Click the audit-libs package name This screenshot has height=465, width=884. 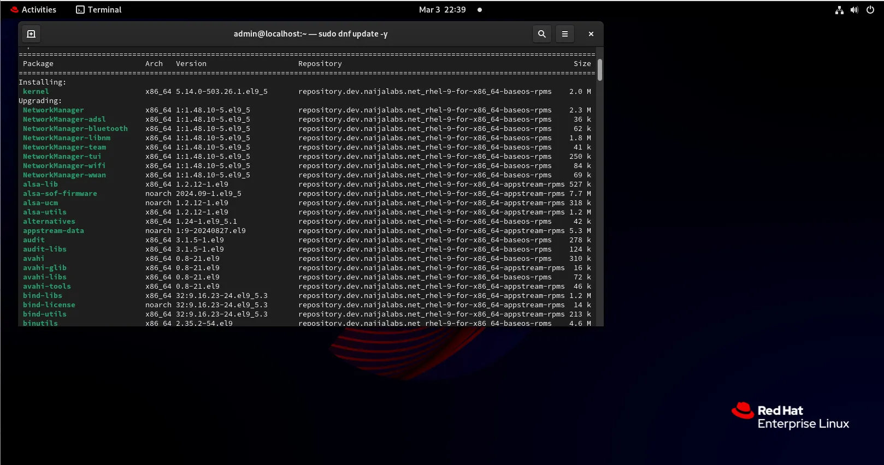point(45,249)
